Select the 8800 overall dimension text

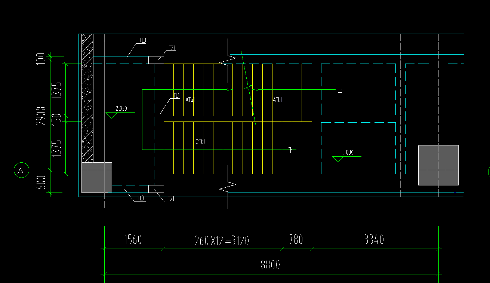point(270,265)
